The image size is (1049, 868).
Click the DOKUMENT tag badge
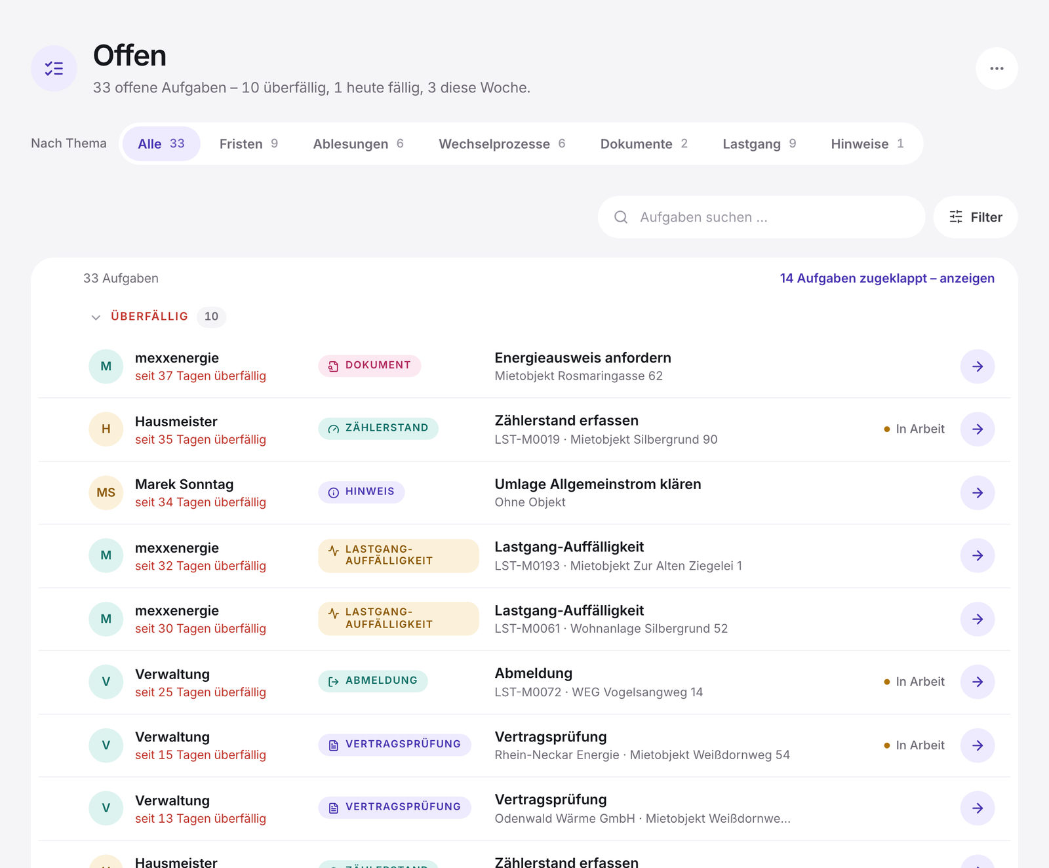pos(370,366)
